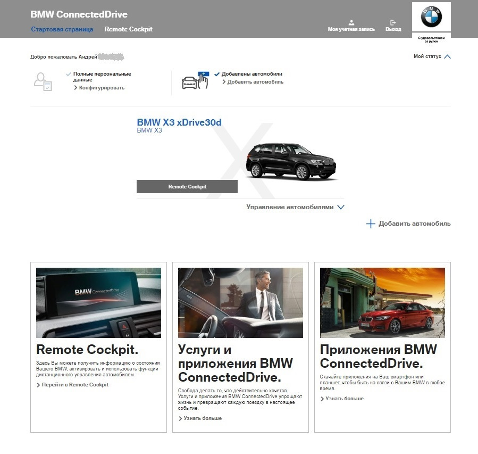This screenshot has width=478, height=454.
Task: Click the logout arrow icon
Action: click(x=393, y=22)
